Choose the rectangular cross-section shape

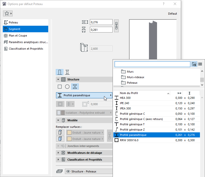(60, 86)
